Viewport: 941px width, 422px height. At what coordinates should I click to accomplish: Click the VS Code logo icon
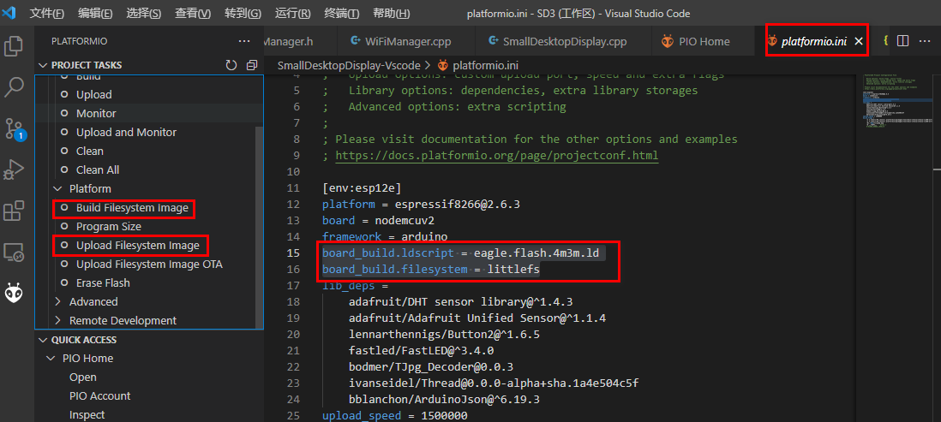9,13
